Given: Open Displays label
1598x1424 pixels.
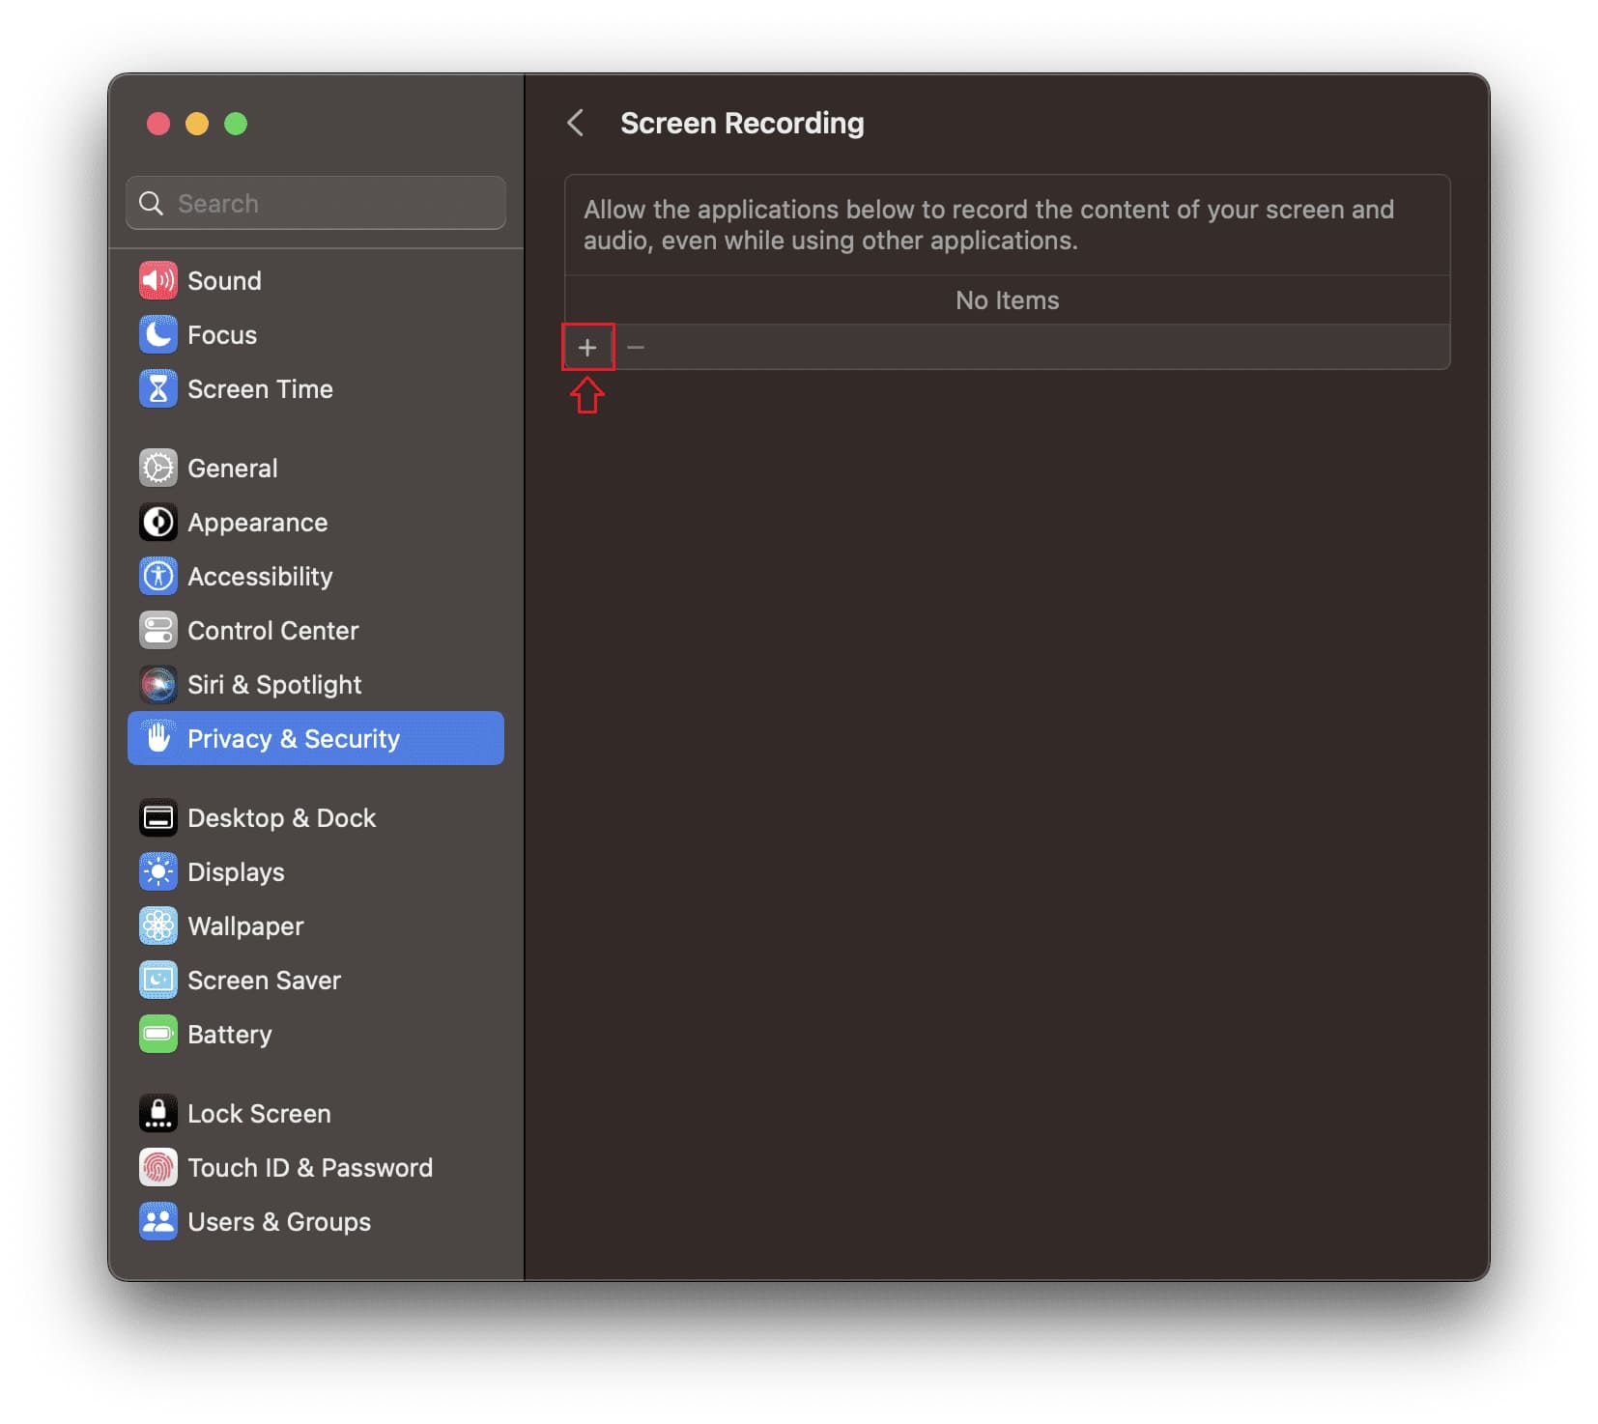Looking at the screenshot, I should [x=236, y=872].
